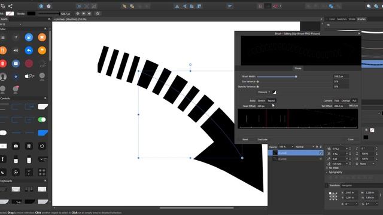Click the timer glyph in Controls assets
383x215 pixels.
42,146
